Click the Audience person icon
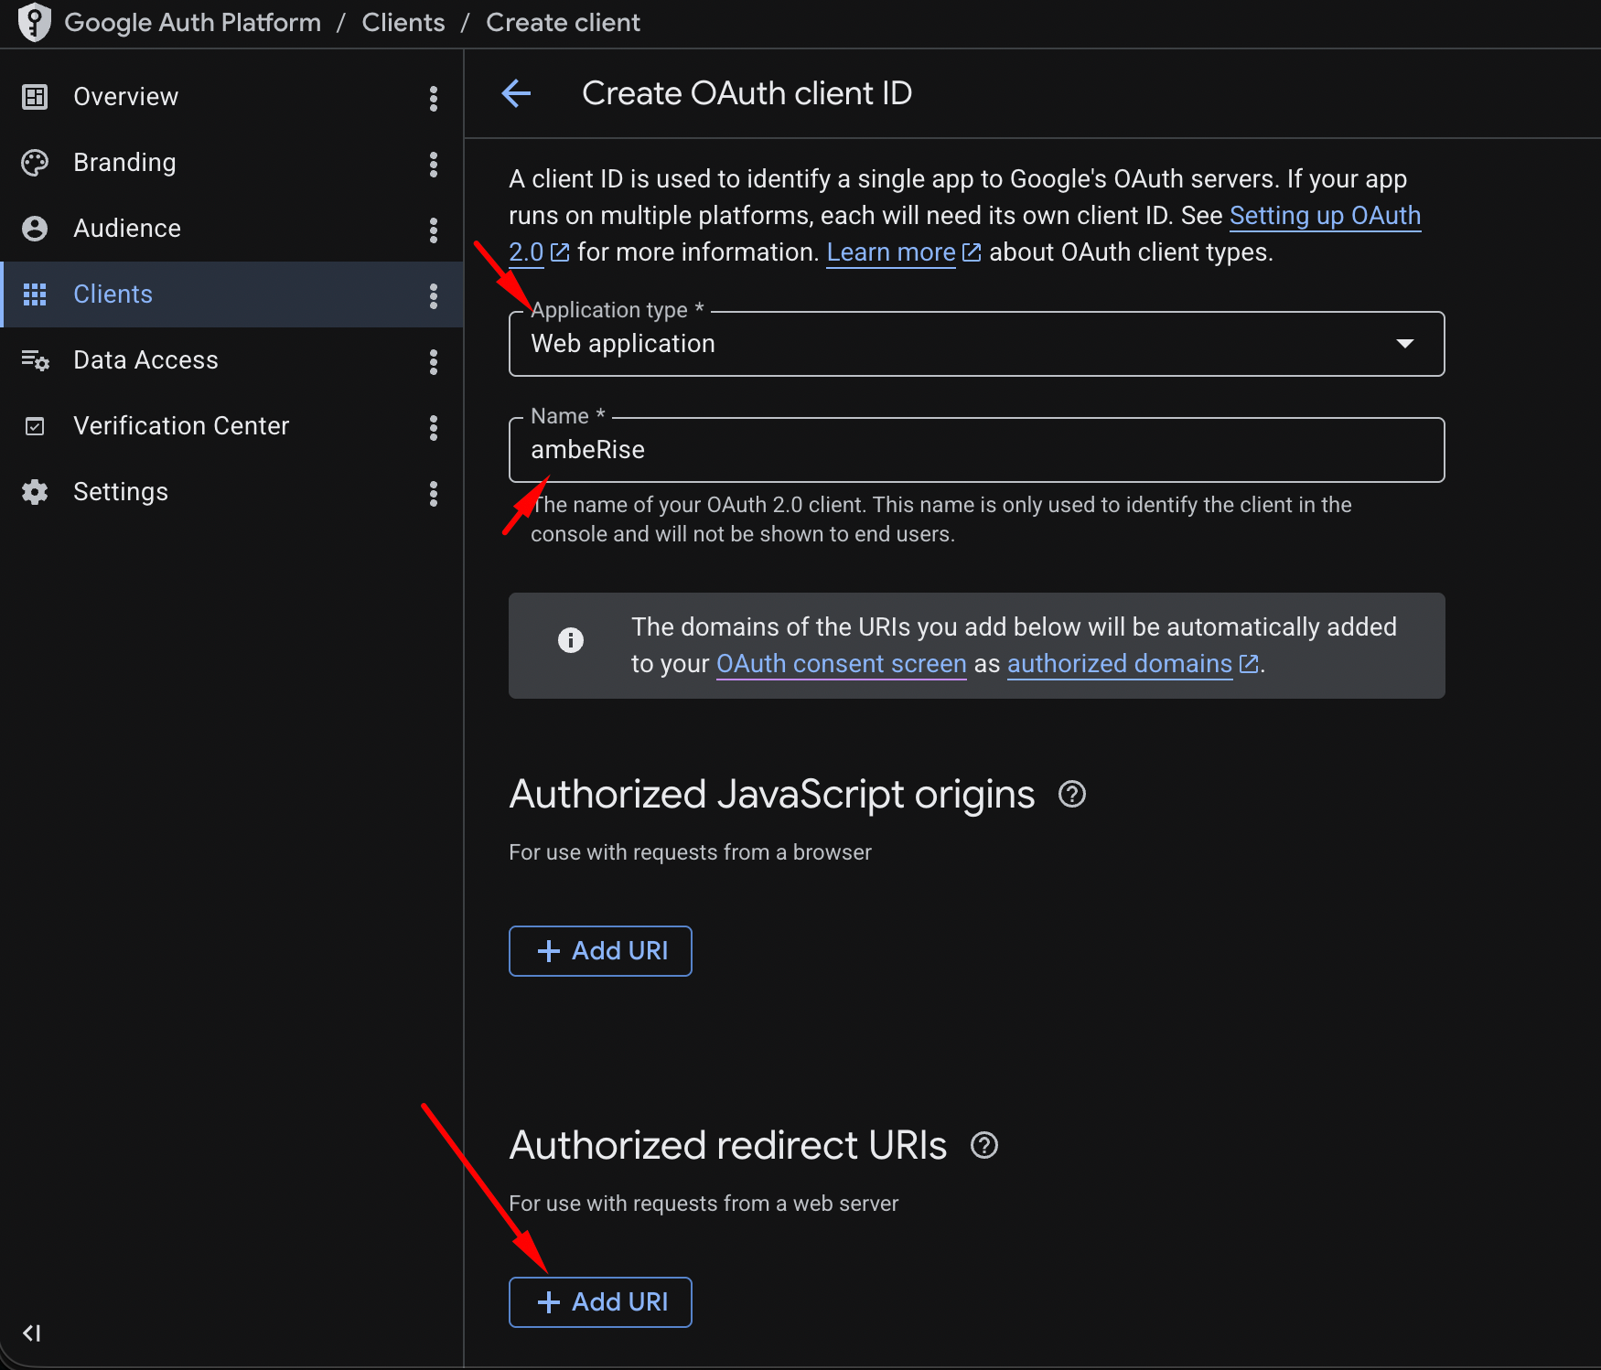The width and height of the screenshot is (1601, 1370). click(35, 229)
